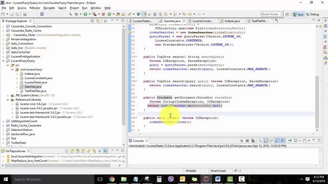Click the Debug bug toolbar icon
This screenshot has height=184, width=328.
76,14
